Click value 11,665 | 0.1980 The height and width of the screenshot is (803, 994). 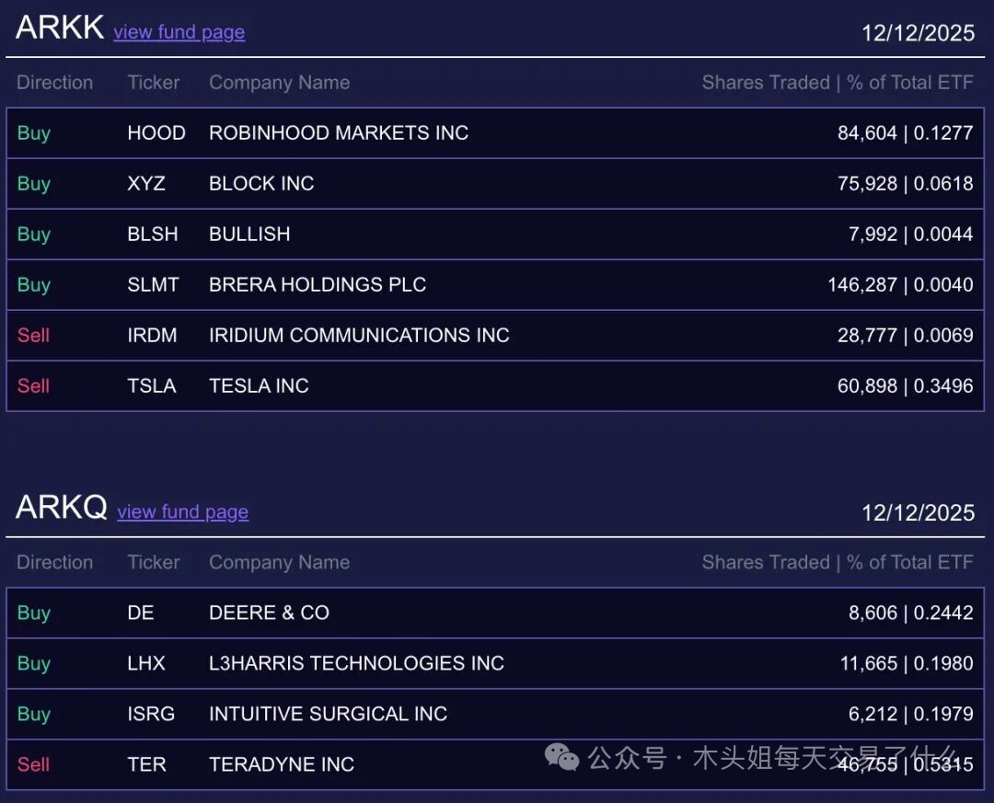[x=907, y=663]
